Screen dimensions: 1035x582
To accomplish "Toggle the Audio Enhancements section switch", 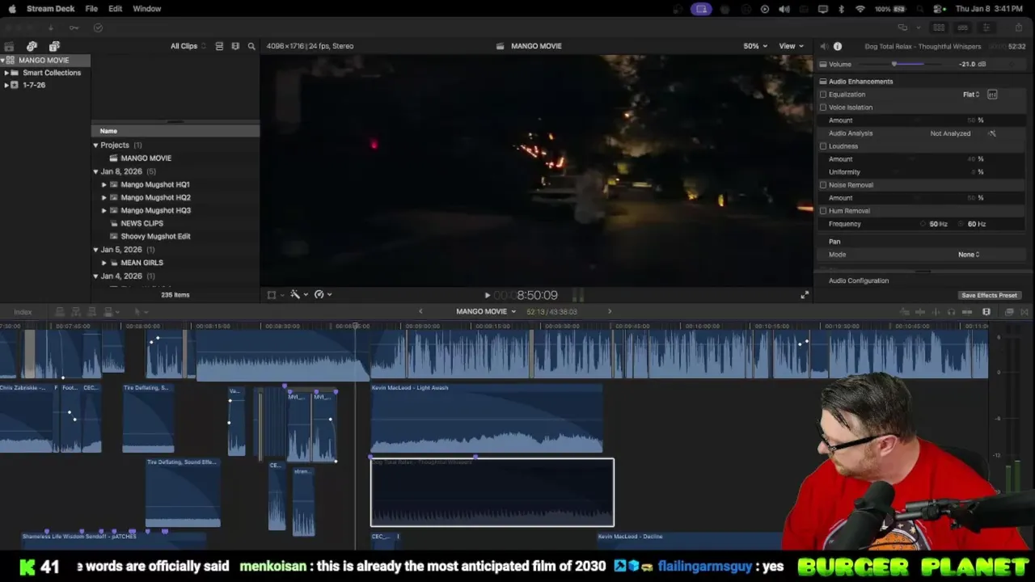I will (823, 82).
